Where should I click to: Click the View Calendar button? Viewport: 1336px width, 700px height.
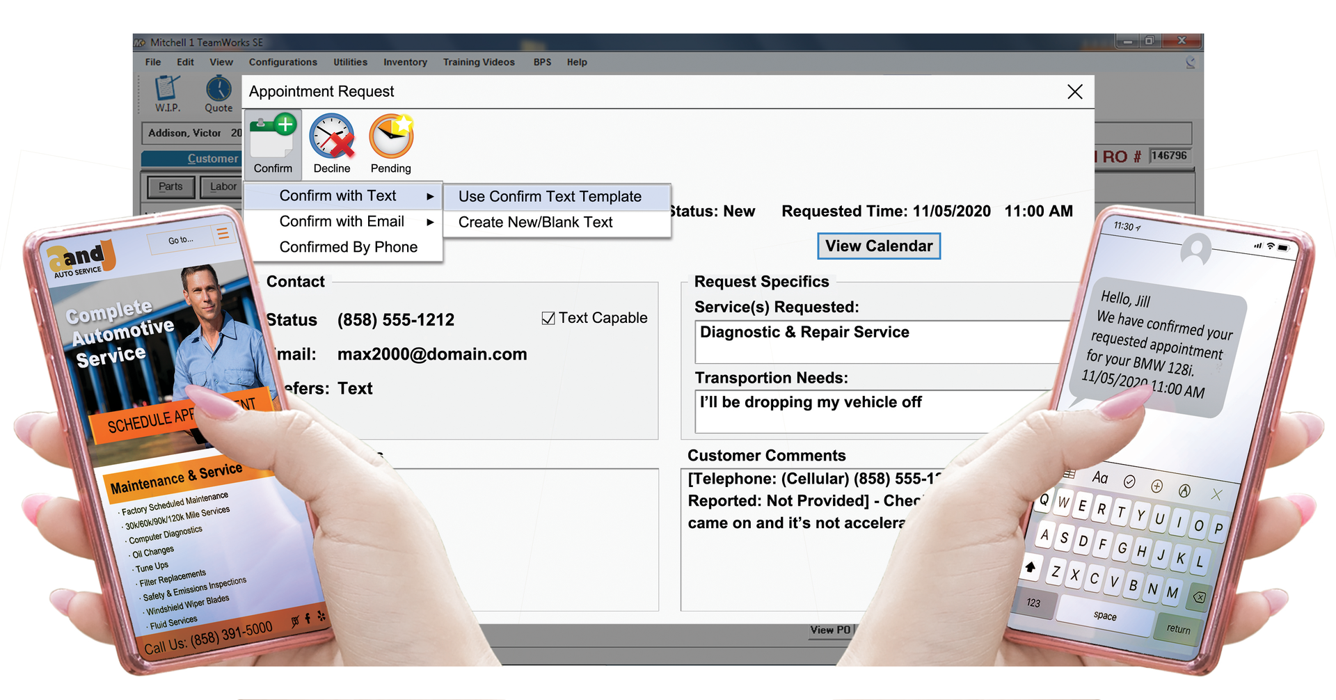tap(879, 246)
